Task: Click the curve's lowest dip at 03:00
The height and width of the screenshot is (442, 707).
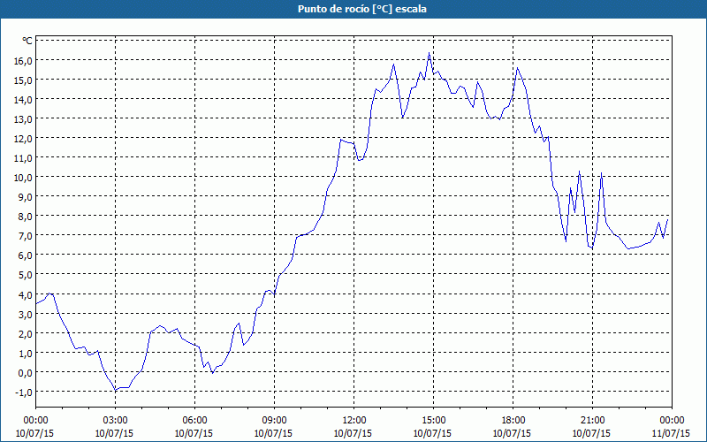Action: pyautogui.click(x=116, y=390)
